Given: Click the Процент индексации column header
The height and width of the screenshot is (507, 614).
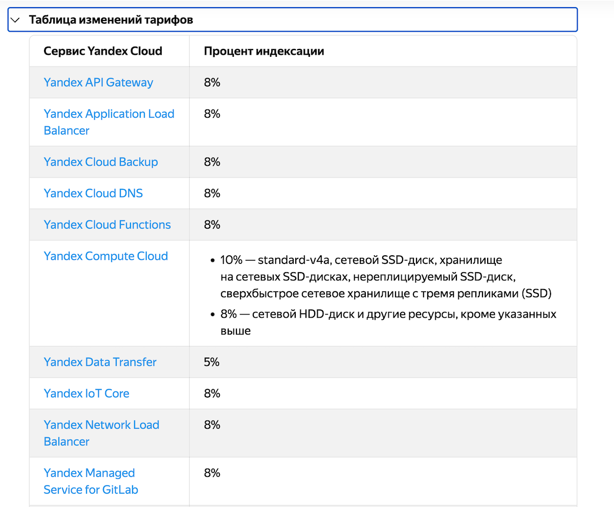Looking at the screenshot, I should pyautogui.click(x=264, y=51).
